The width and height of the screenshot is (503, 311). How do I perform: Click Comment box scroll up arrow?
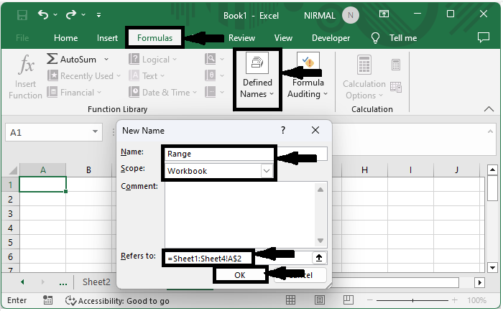click(320, 190)
